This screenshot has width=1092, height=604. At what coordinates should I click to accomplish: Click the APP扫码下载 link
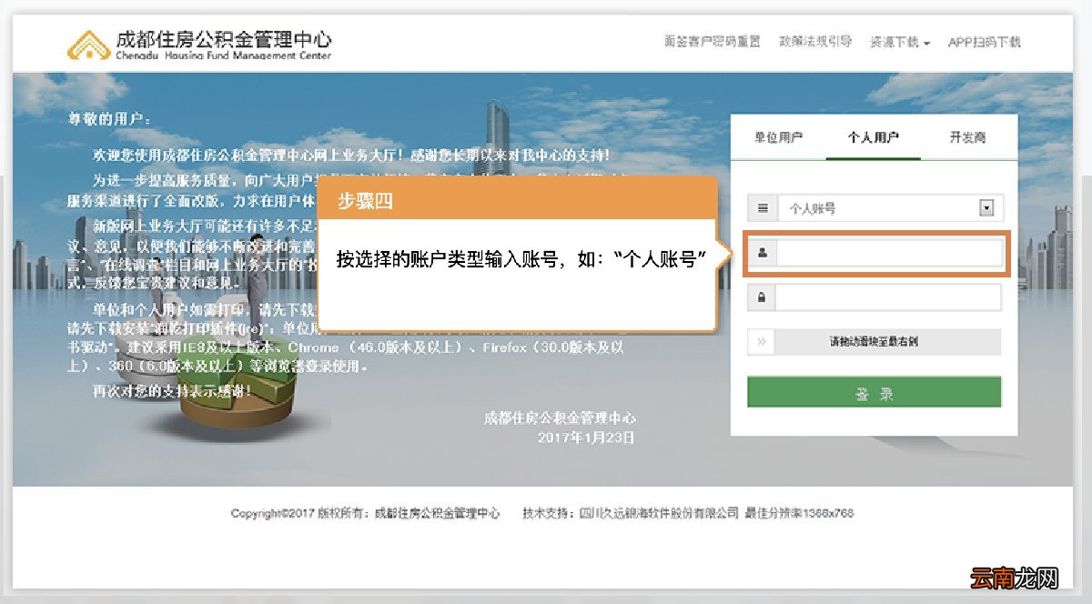coord(986,42)
